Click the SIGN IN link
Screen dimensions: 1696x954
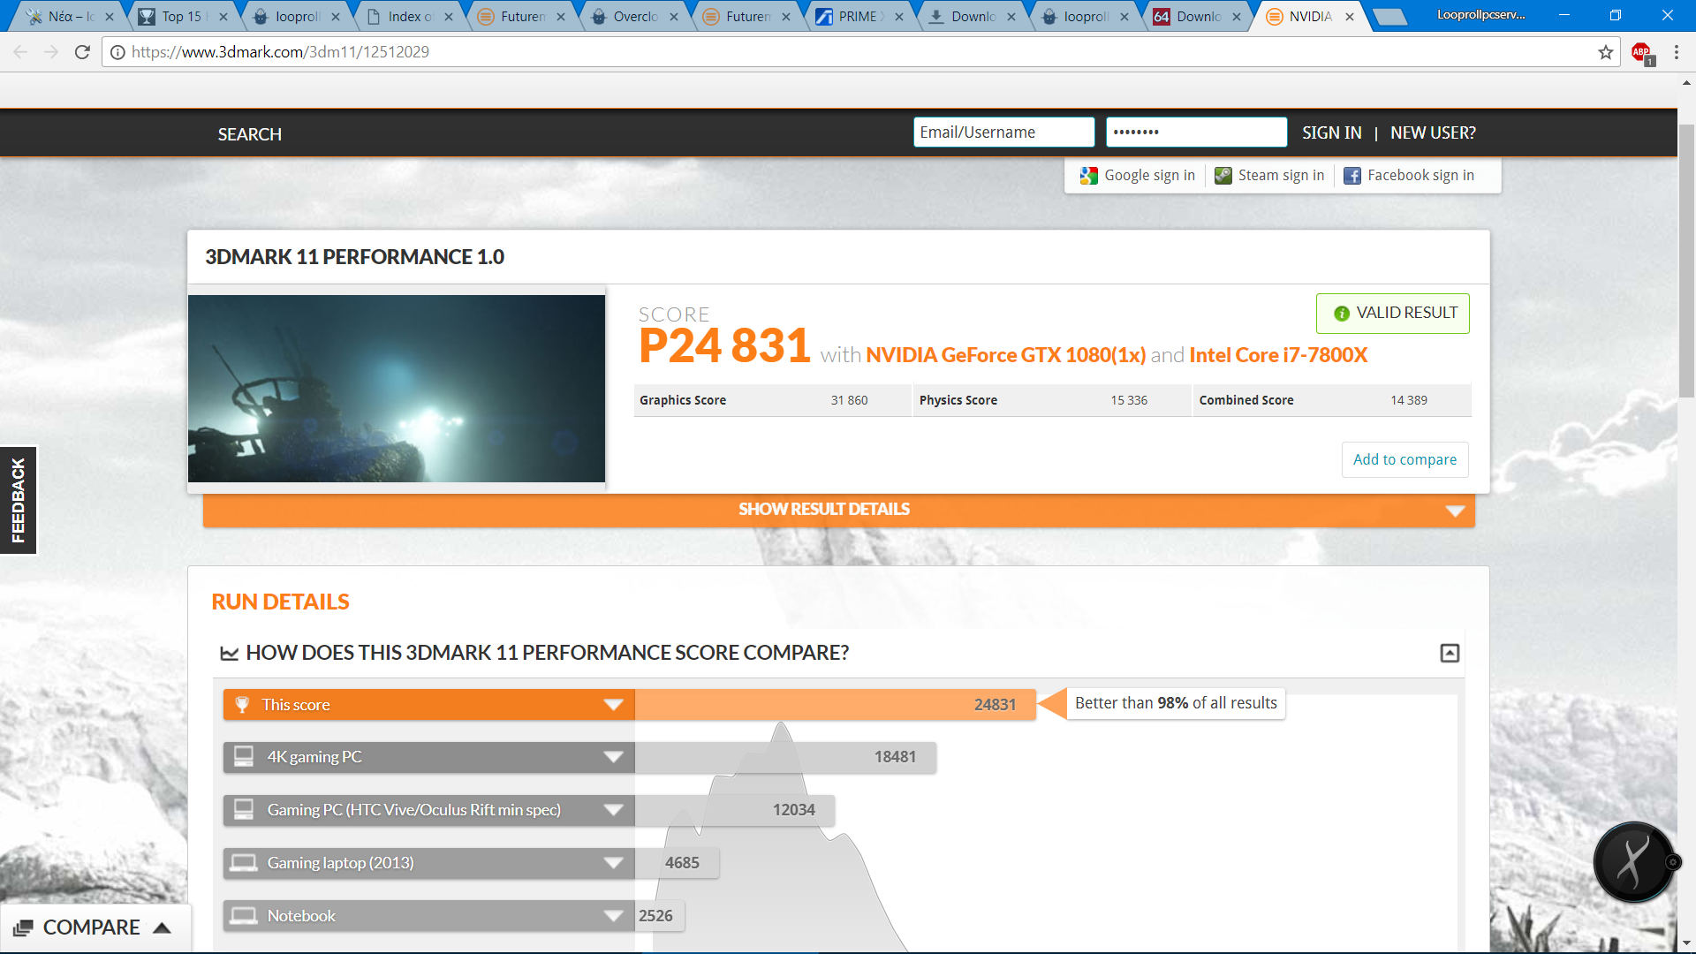(1331, 132)
